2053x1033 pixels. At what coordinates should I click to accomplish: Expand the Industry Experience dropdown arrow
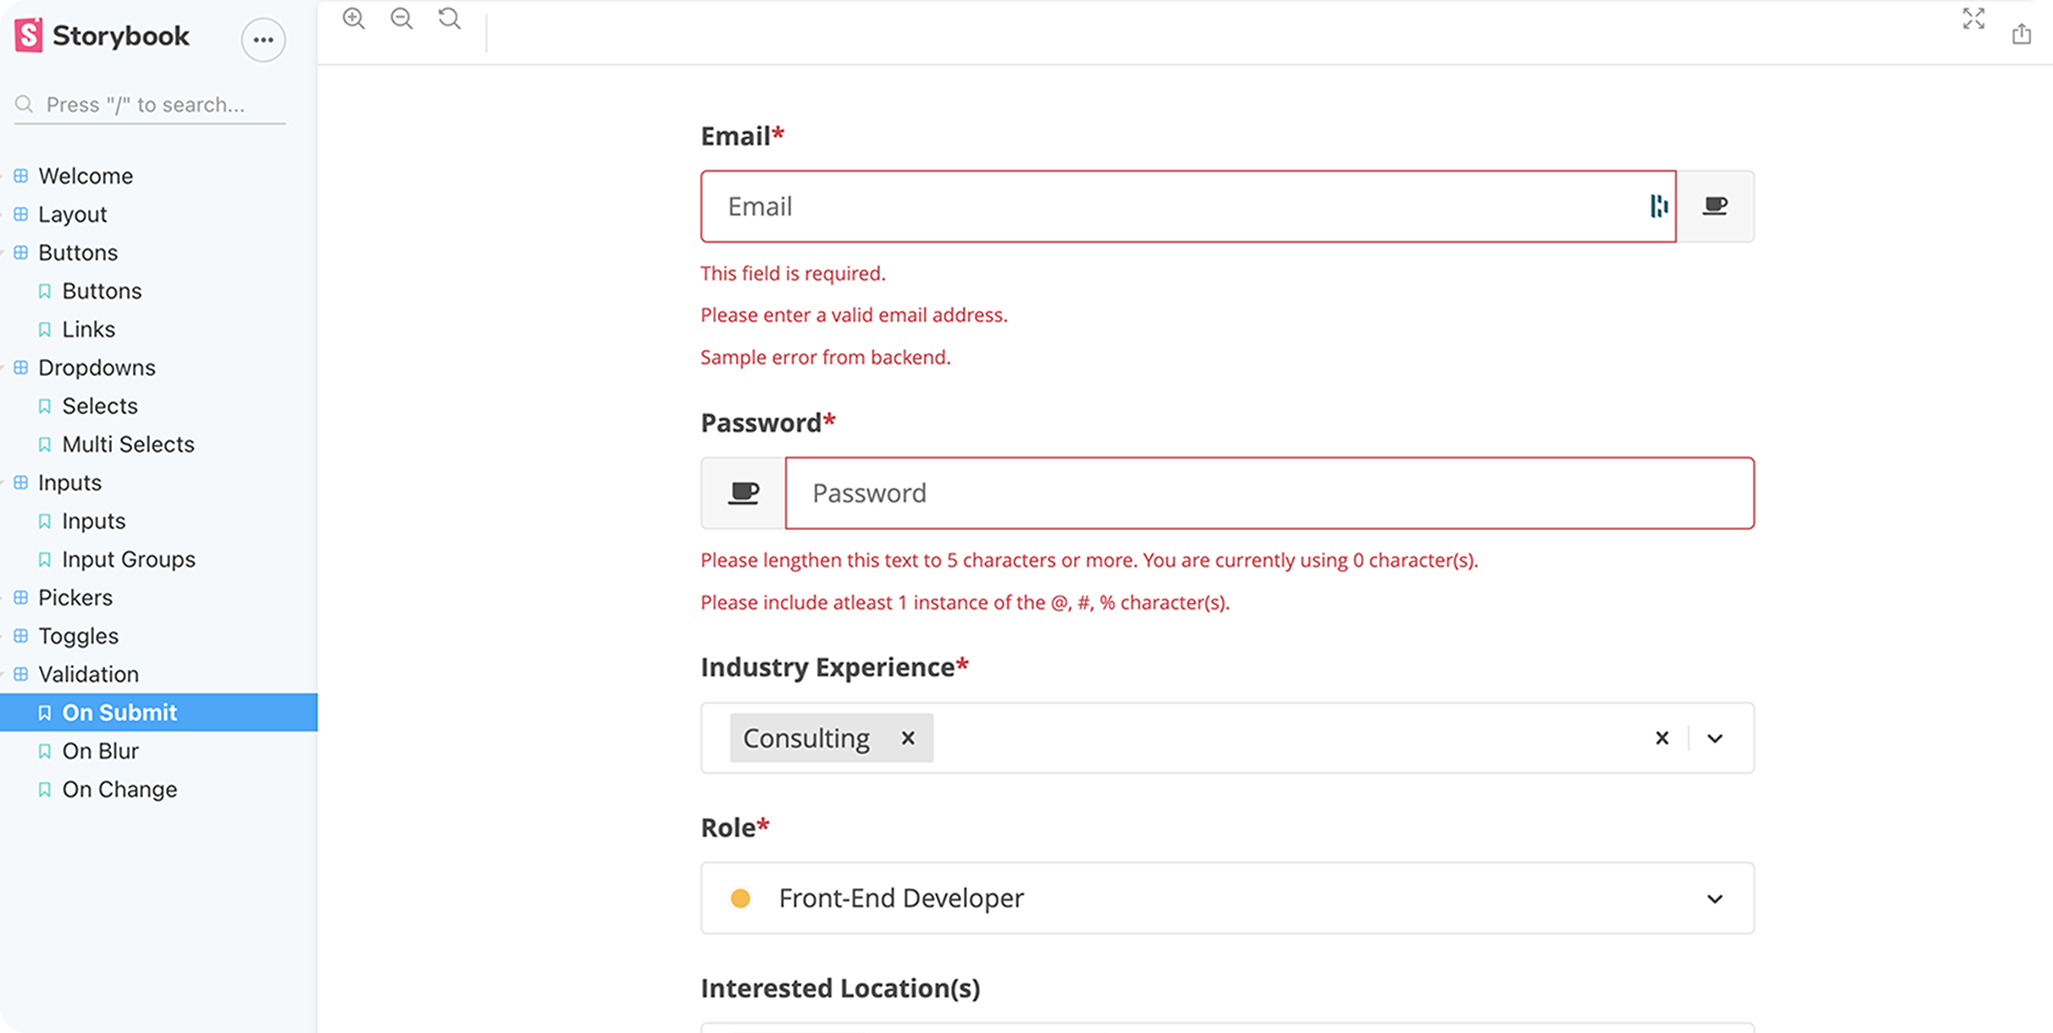pyautogui.click(x=1715, y=738)
